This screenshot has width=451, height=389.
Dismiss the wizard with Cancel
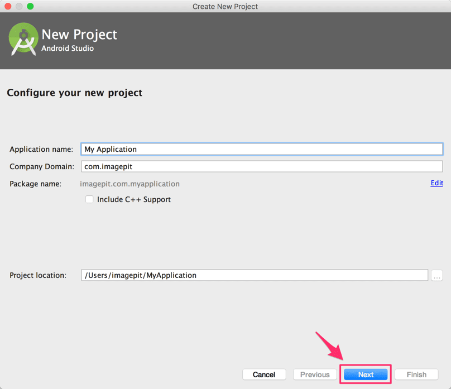point(264,374)
